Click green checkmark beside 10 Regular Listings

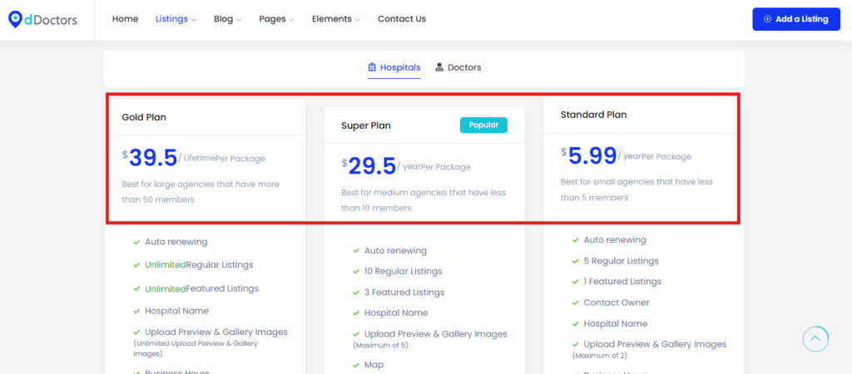[356, 272]
